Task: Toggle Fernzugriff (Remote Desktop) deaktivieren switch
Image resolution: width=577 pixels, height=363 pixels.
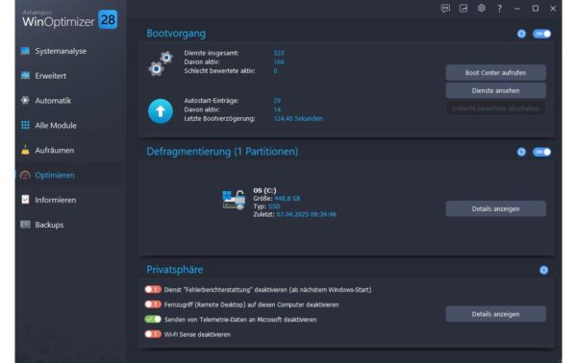Action: click(x=153, y=304)
